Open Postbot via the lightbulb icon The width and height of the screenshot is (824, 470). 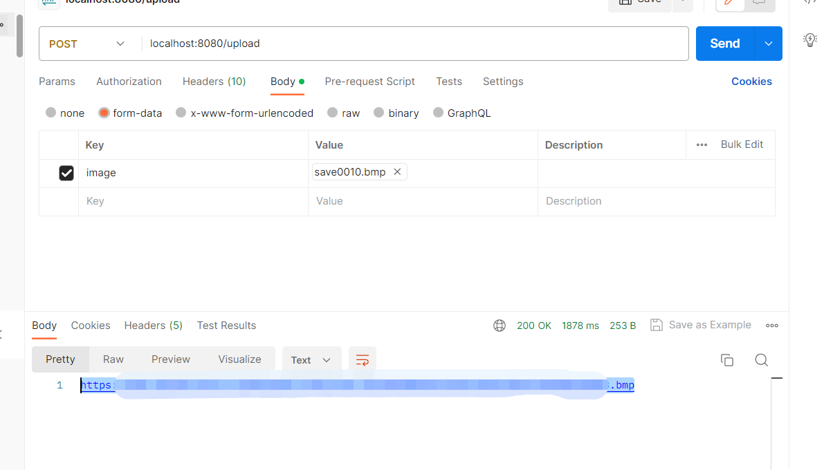tap(809, 39)
